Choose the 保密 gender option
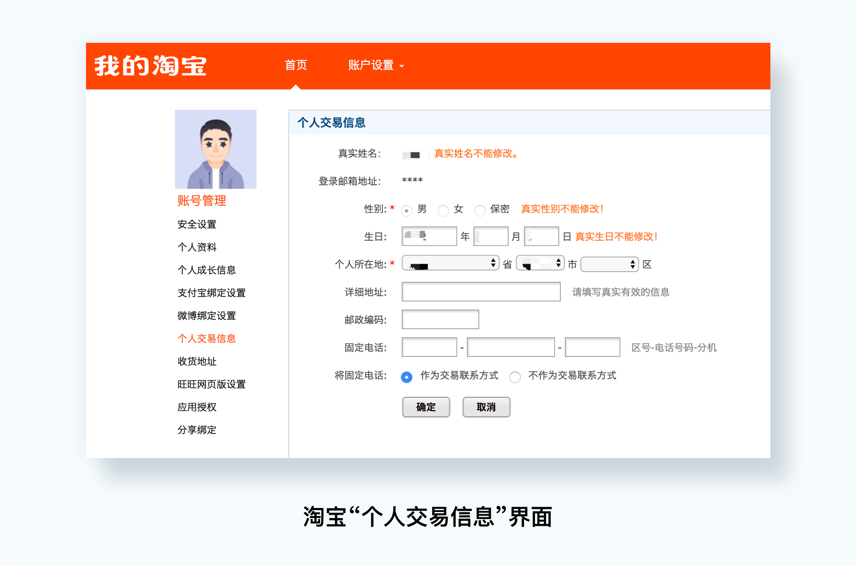The image size is (856, 566). pyautogui.click(x=480, y=211)
